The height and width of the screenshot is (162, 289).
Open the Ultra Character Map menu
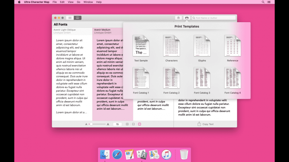tap(37, 2)
